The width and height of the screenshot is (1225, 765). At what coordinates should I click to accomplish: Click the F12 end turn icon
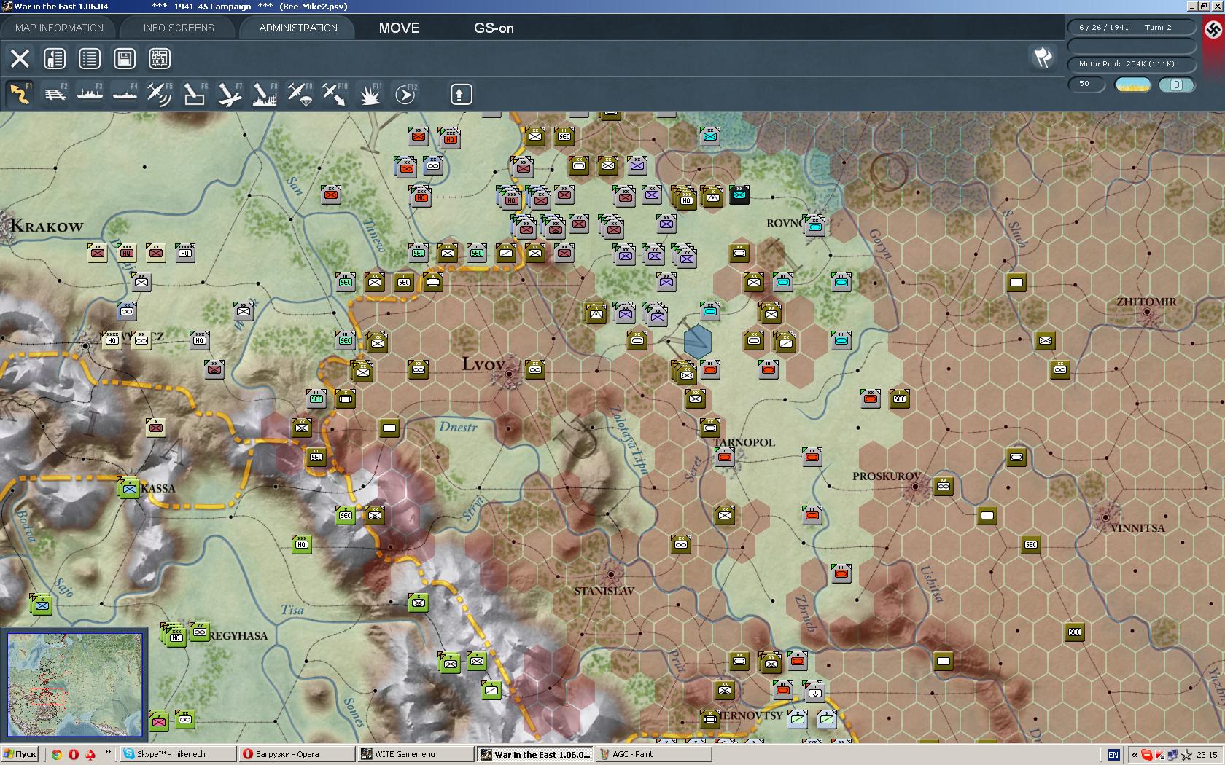[x=405, y=94]
